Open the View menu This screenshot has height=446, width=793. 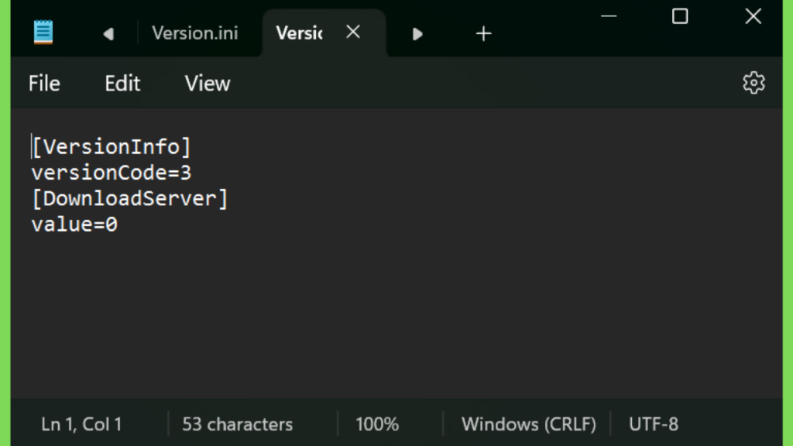coord(208,84)
